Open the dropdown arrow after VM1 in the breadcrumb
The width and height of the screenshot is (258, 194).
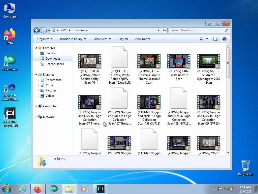click(x=70, y=30)
